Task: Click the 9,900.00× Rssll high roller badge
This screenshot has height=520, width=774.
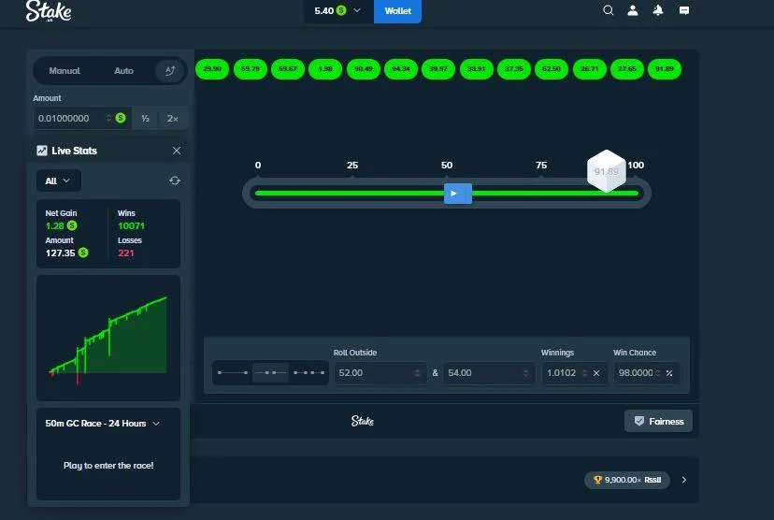Action: coord(627,480)
